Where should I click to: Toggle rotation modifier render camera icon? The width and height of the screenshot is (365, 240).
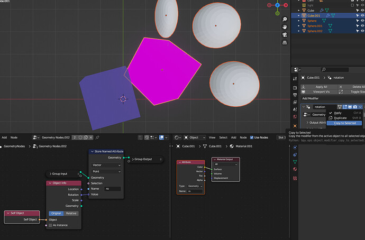click(355, 107)
